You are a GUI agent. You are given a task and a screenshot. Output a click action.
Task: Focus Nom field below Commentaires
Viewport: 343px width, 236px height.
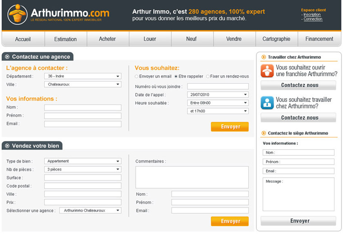(x=210, y=194)
